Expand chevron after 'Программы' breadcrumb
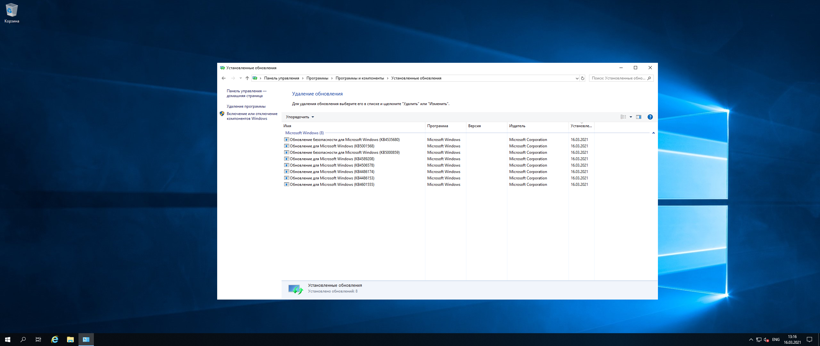 332,78
